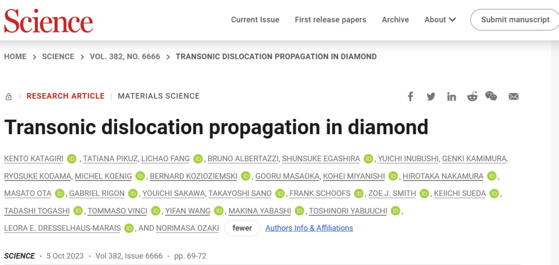Open the Archive menu item
Screen dimensions: 559x265
coord(395,20)
